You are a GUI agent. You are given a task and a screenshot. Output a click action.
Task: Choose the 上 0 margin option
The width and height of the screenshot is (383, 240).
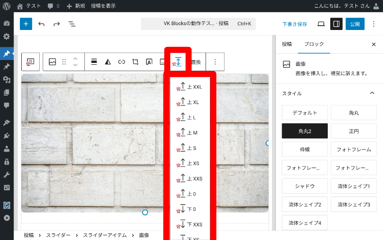click(190, 194)
